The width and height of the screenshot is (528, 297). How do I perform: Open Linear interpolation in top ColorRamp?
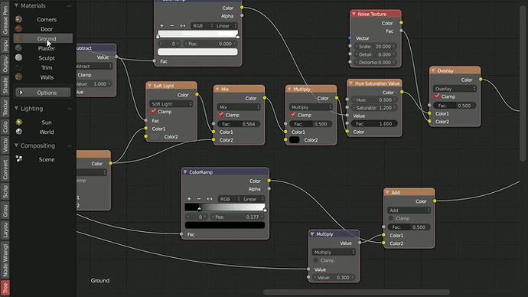coord(226,25)
